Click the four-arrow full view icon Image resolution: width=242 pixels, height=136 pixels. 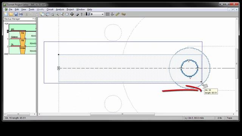click(72, 14)
